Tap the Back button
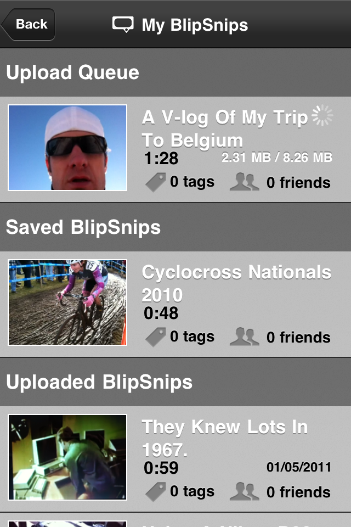 (30, 25)
